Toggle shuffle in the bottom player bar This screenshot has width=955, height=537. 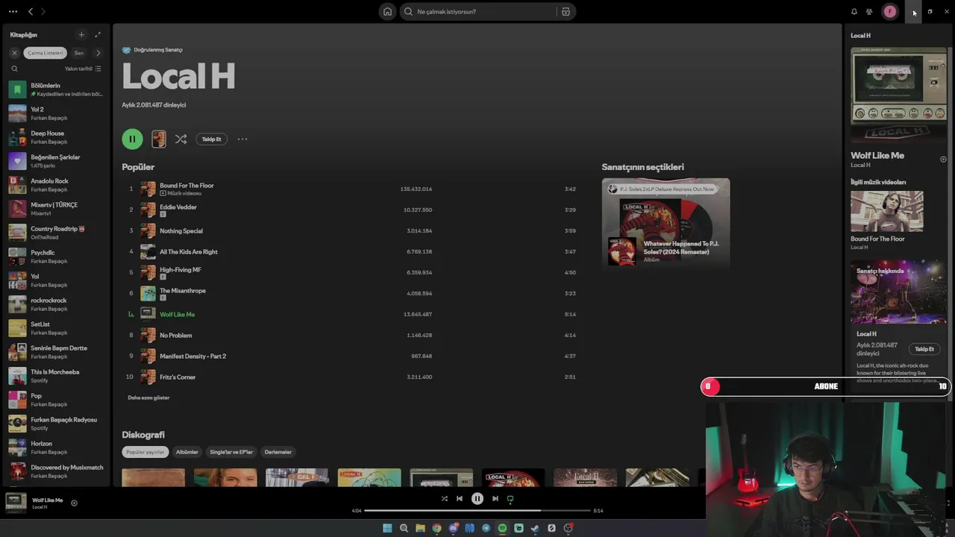[444, 499]
